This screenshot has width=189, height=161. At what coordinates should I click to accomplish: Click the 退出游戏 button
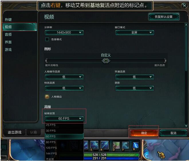pos(15,132)
